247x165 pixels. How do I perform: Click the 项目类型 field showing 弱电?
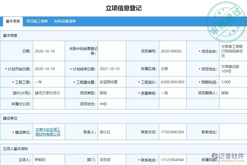pos(104,93)
